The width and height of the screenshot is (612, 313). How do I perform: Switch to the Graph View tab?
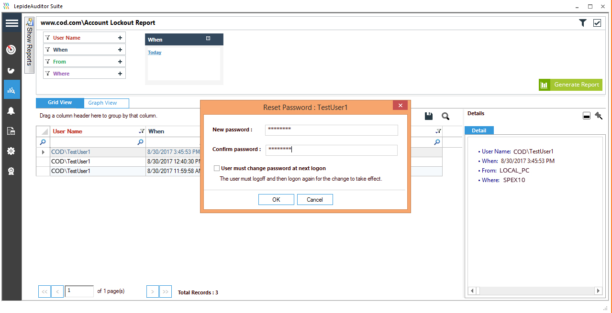106,103
